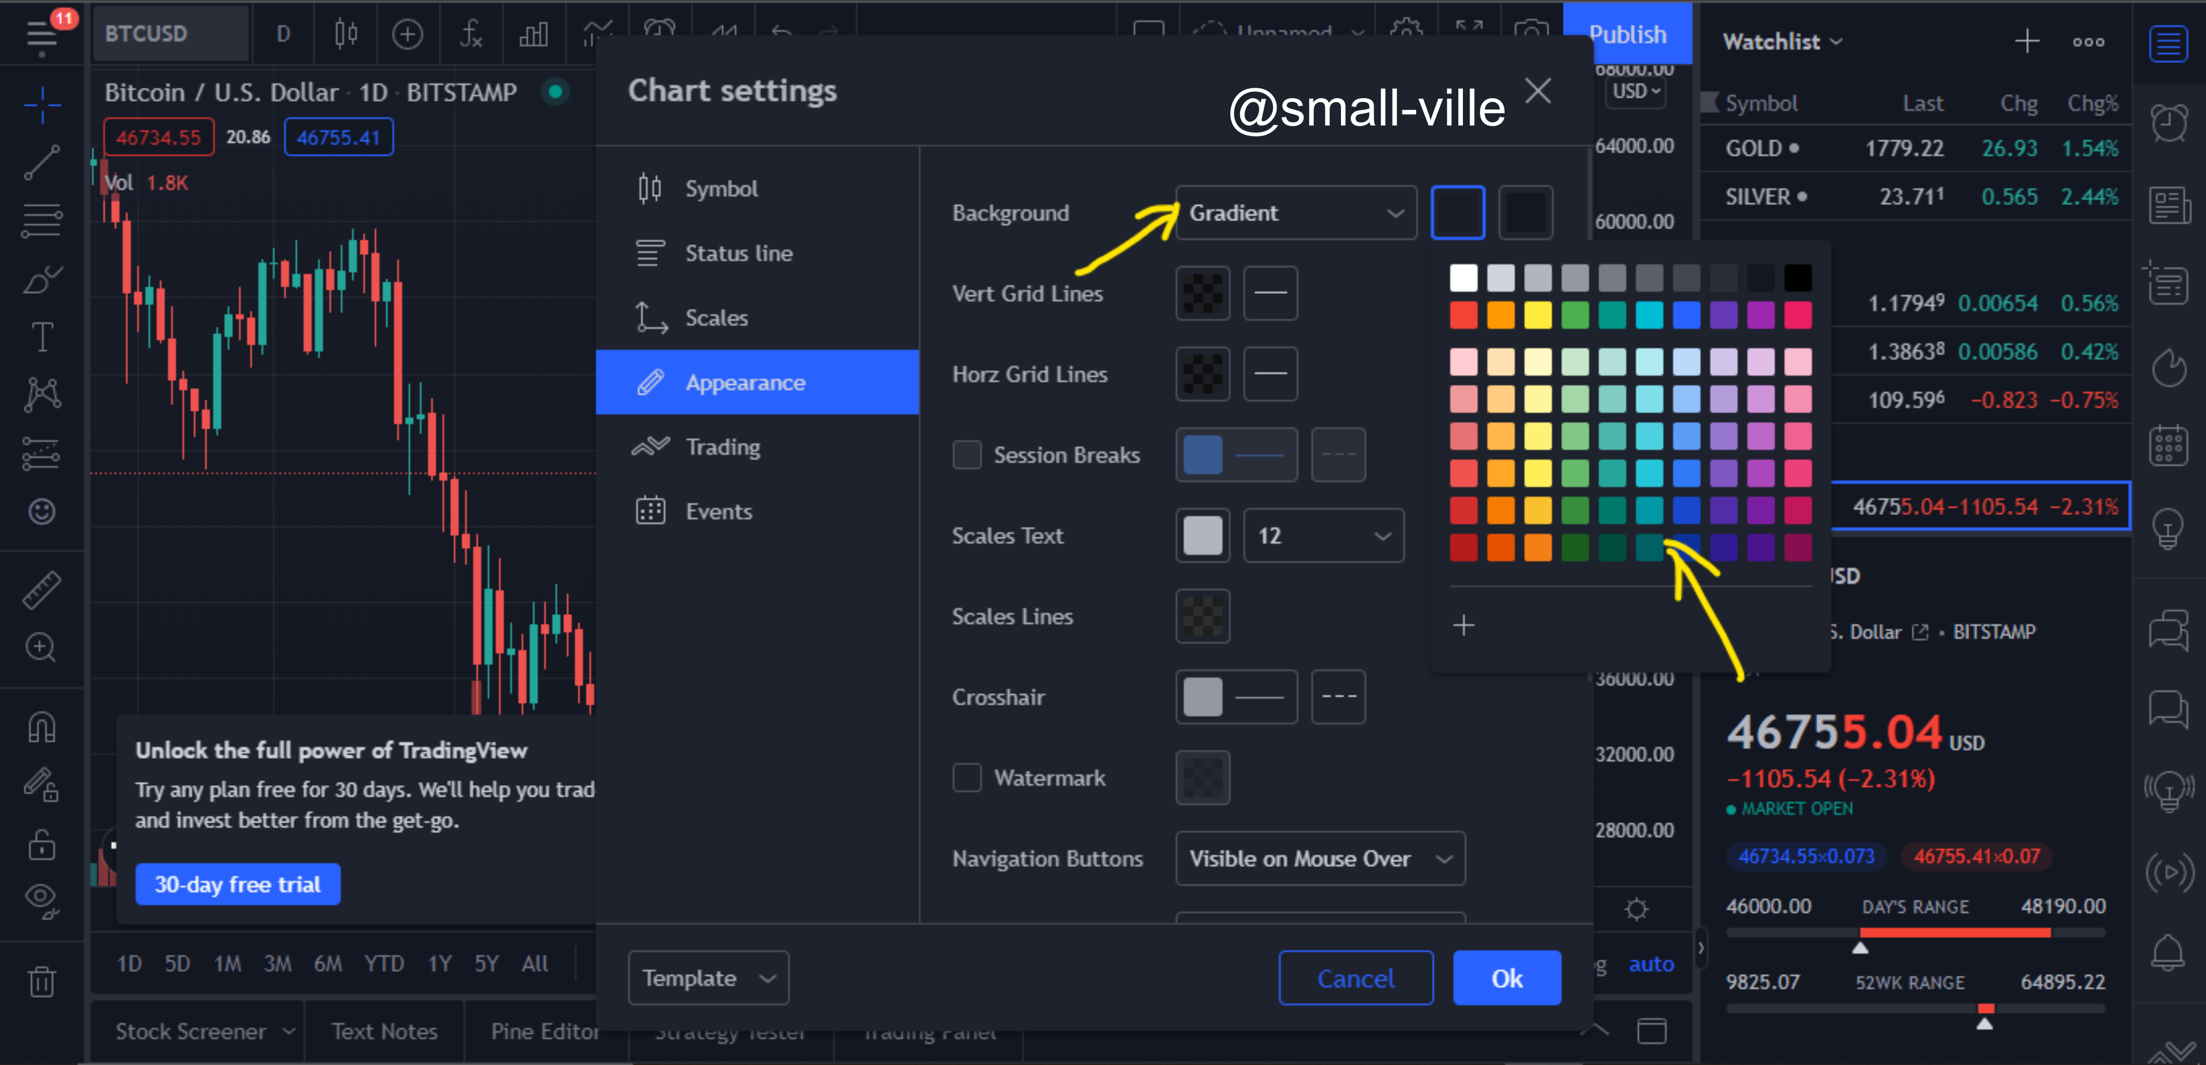Start the 30-day free trial

point(237,884)
